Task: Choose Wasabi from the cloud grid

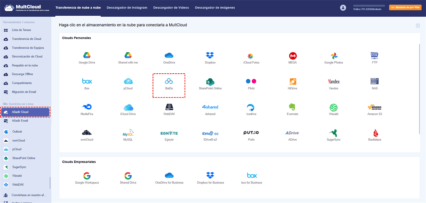Action: click(x=334, y=110)
